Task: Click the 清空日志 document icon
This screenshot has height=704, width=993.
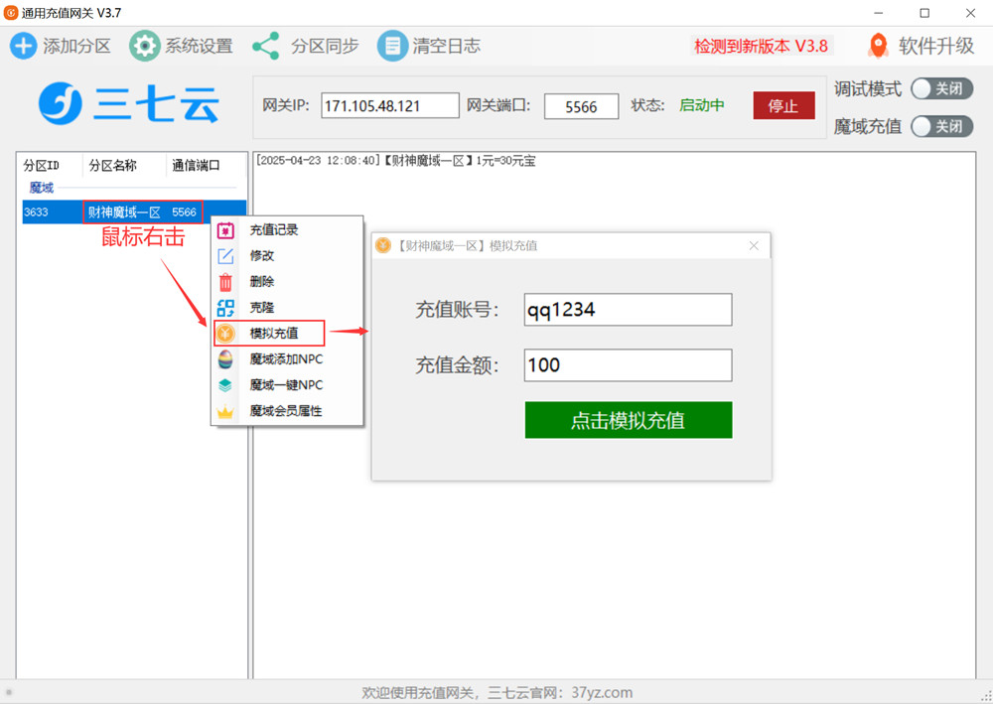Action: click(393, 46)
